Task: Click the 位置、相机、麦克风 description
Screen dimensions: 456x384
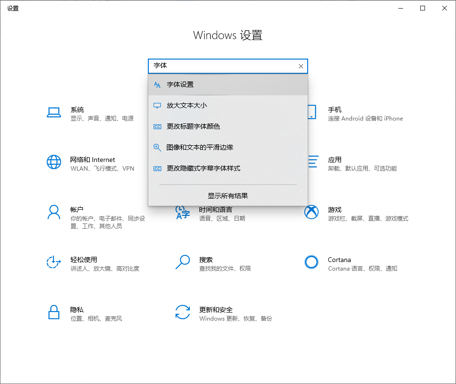Action: (x=96, y=319)
